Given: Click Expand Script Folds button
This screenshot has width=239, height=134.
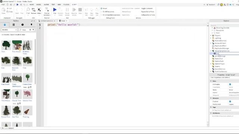Looking at the screenshot, I should coord(148,12).
